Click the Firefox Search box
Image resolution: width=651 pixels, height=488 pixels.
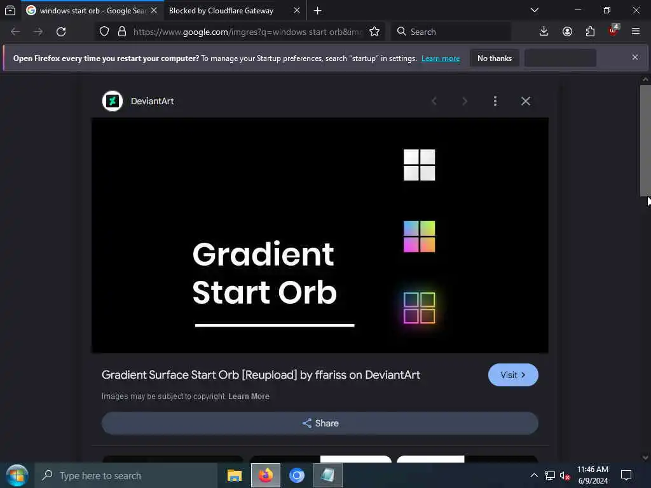[451, 32]
